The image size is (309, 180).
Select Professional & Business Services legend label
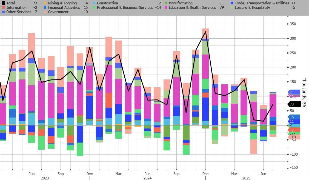pos(125,8)
